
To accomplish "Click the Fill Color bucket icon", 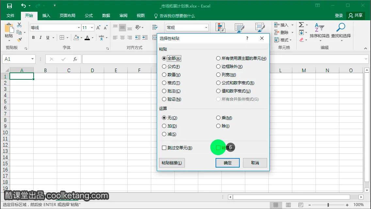I will 76,38.
